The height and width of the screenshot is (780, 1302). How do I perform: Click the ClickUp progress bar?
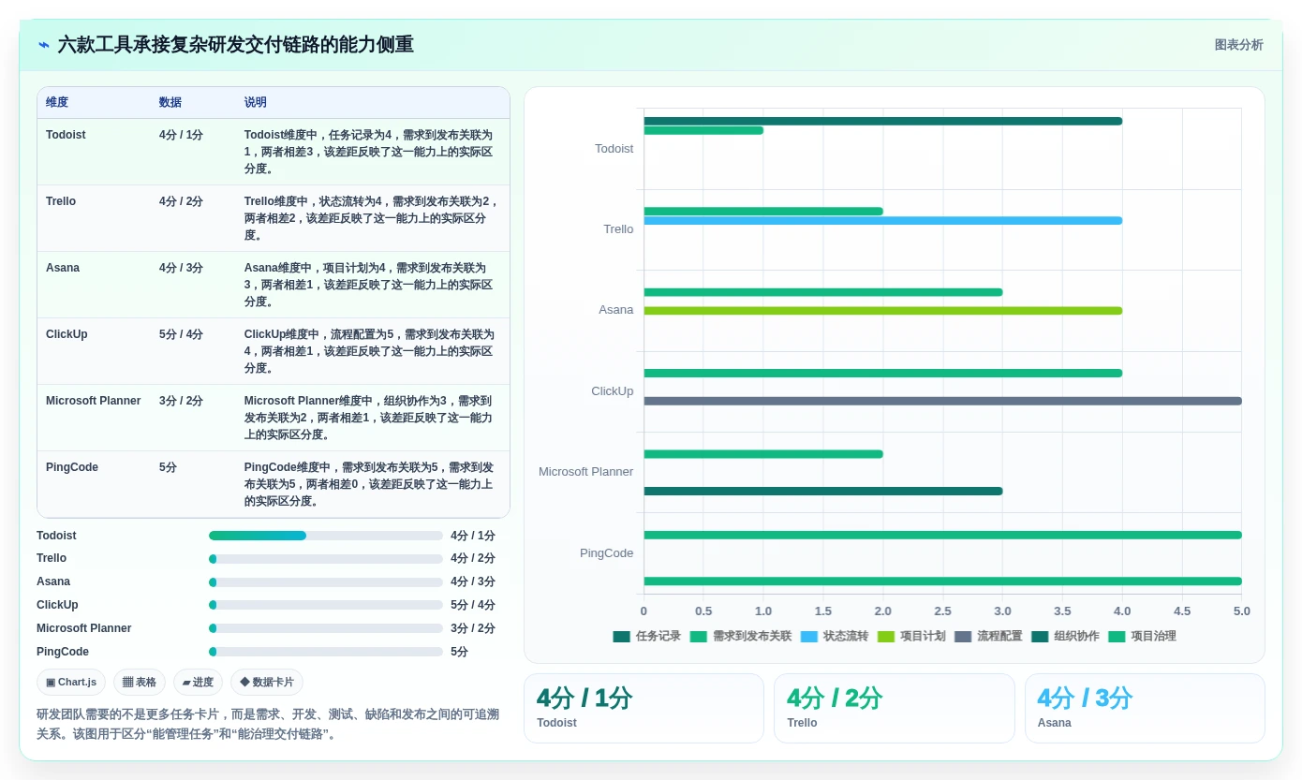[x=326, y=605]
